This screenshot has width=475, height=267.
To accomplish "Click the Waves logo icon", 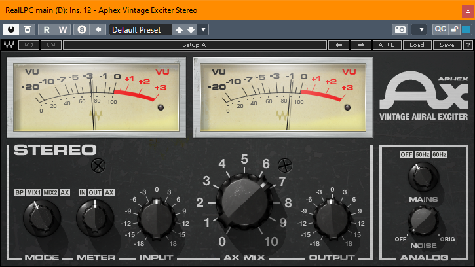I will 9,44.
